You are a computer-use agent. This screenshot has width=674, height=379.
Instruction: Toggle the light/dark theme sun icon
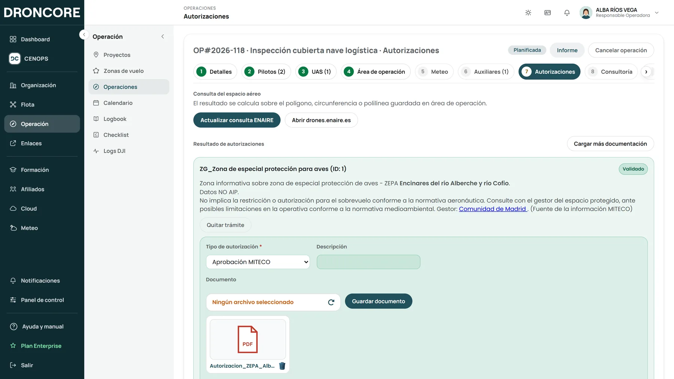point(528,13)
